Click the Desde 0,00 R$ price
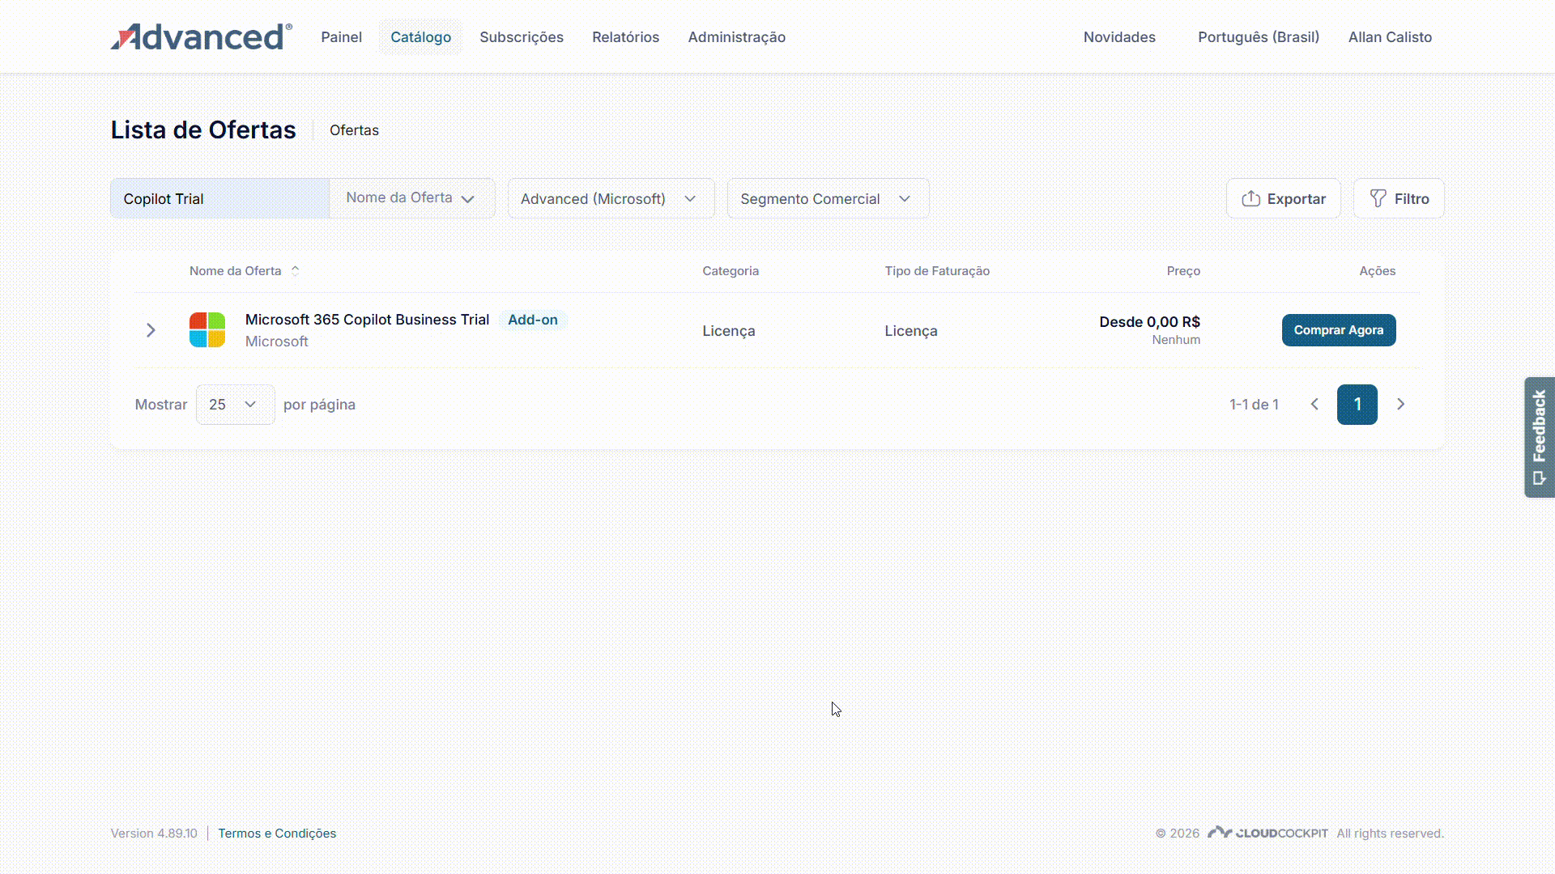 [1149, 322]
